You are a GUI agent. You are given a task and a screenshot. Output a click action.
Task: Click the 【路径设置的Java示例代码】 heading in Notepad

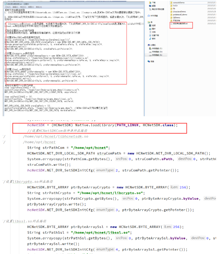(x=19, y=30)
